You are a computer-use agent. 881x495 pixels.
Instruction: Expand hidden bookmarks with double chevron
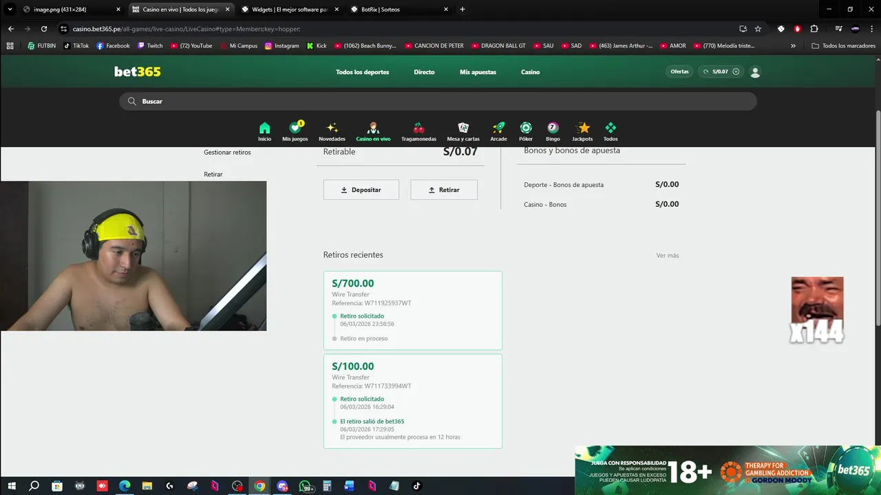point(793,46)
